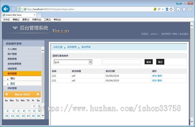
Task: Click the sidebar menu scroll-up arrow
Action: [x=43, y=50]
